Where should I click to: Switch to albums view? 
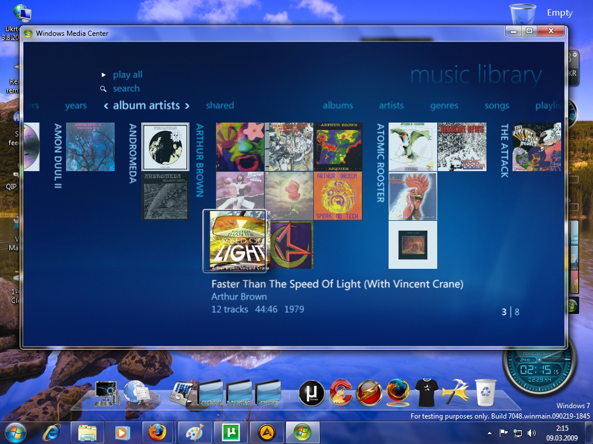pos(338,105)
